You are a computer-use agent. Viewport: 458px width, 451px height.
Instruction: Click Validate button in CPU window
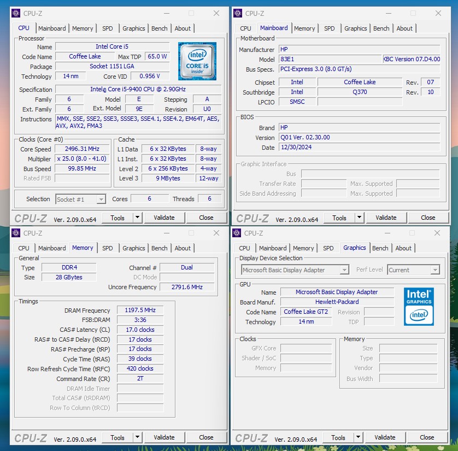[x=164, y=218]
